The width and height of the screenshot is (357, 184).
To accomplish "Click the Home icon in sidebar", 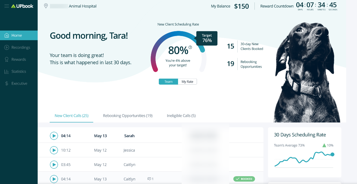I will click(x=7, y=35).
